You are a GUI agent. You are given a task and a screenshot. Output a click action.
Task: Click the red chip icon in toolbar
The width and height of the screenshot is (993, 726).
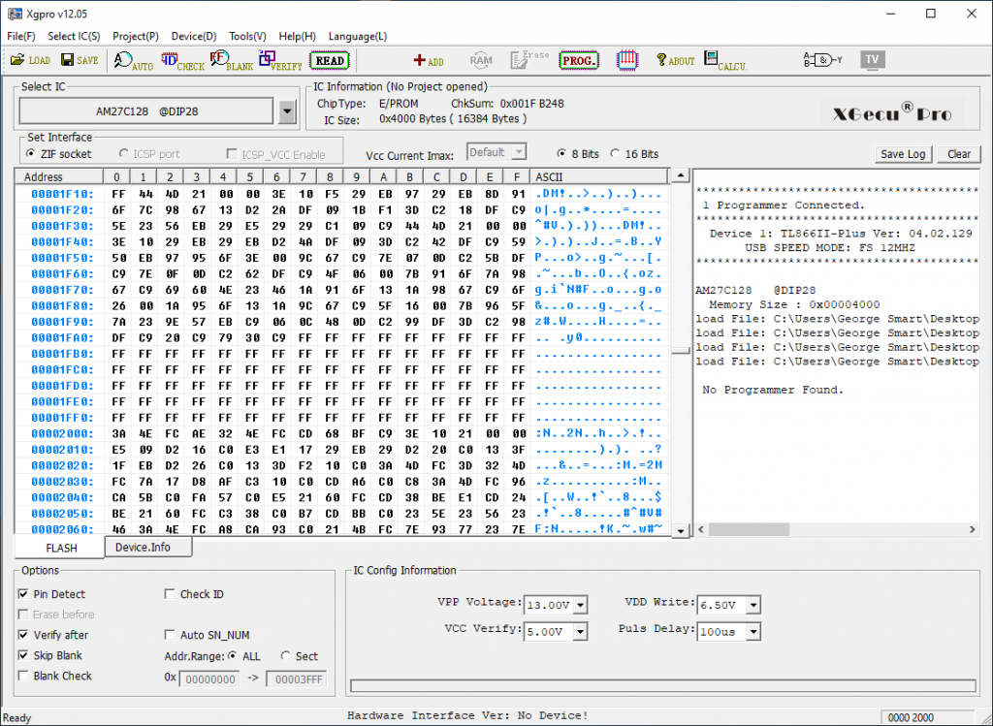[627, 60]
